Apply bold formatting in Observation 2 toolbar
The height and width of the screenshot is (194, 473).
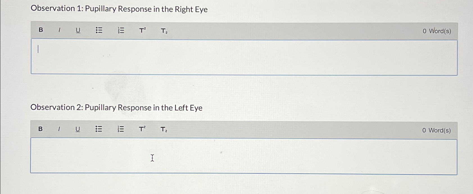tap(40, 129)
